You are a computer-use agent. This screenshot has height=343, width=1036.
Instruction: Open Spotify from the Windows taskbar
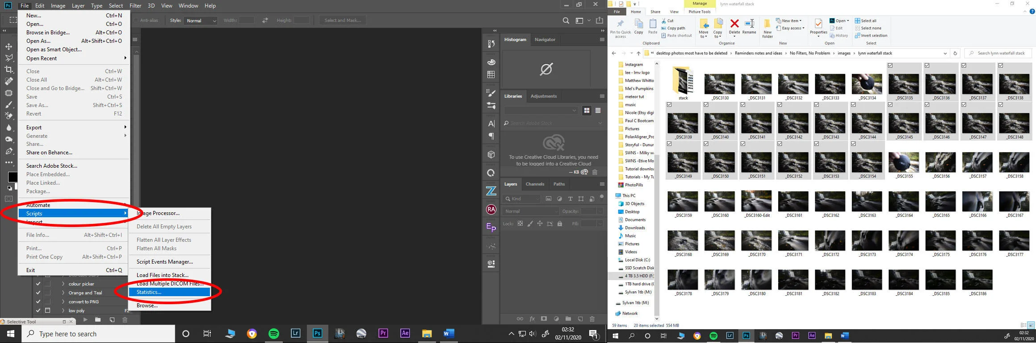coord(274,334)
